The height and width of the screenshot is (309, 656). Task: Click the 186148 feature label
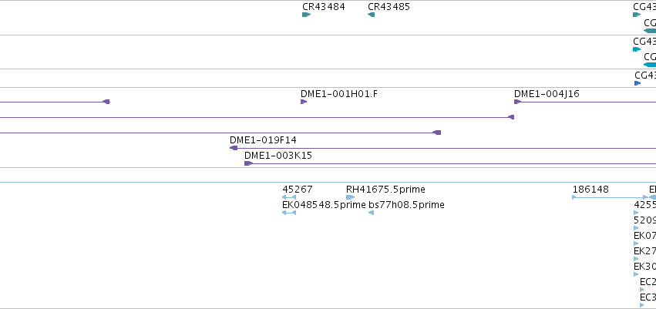tap(590, 190)
